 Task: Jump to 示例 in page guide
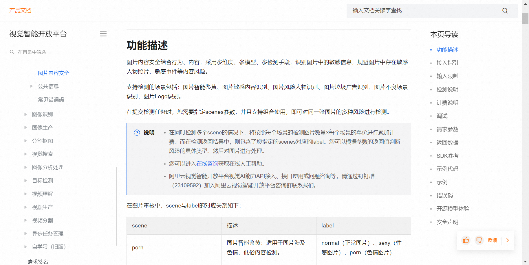442,182
